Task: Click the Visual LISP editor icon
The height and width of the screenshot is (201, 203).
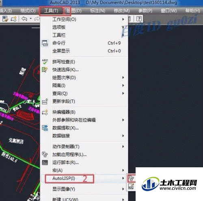Action: (131, 186)
